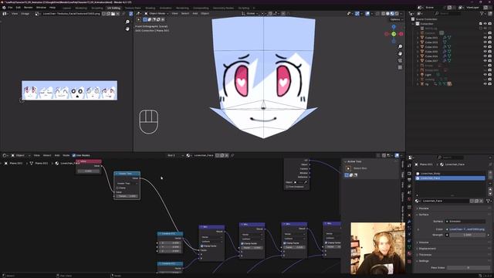Open the Node menu in node editor

pos(66,155)
